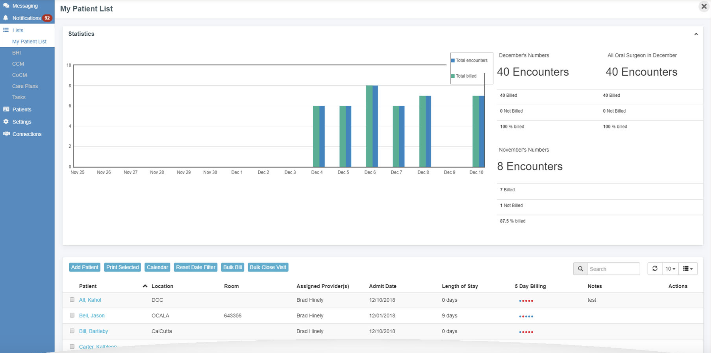This screenshot has width=711, height=353.
Task: Open the CCM sidebar item
Action: (x=18, y=64)
